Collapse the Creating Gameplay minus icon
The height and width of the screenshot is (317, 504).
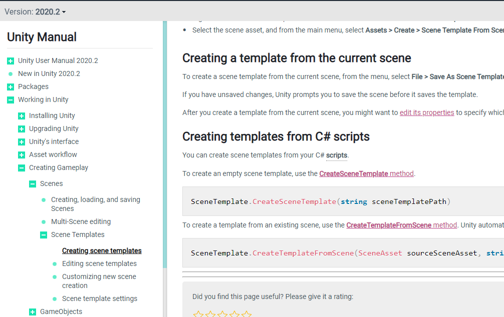[x=22, y=168]
